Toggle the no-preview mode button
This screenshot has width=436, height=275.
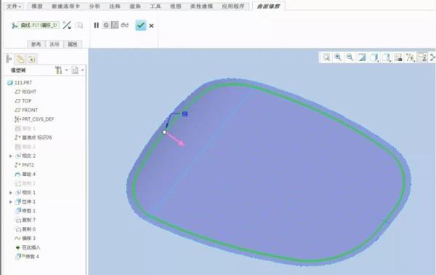106,25
